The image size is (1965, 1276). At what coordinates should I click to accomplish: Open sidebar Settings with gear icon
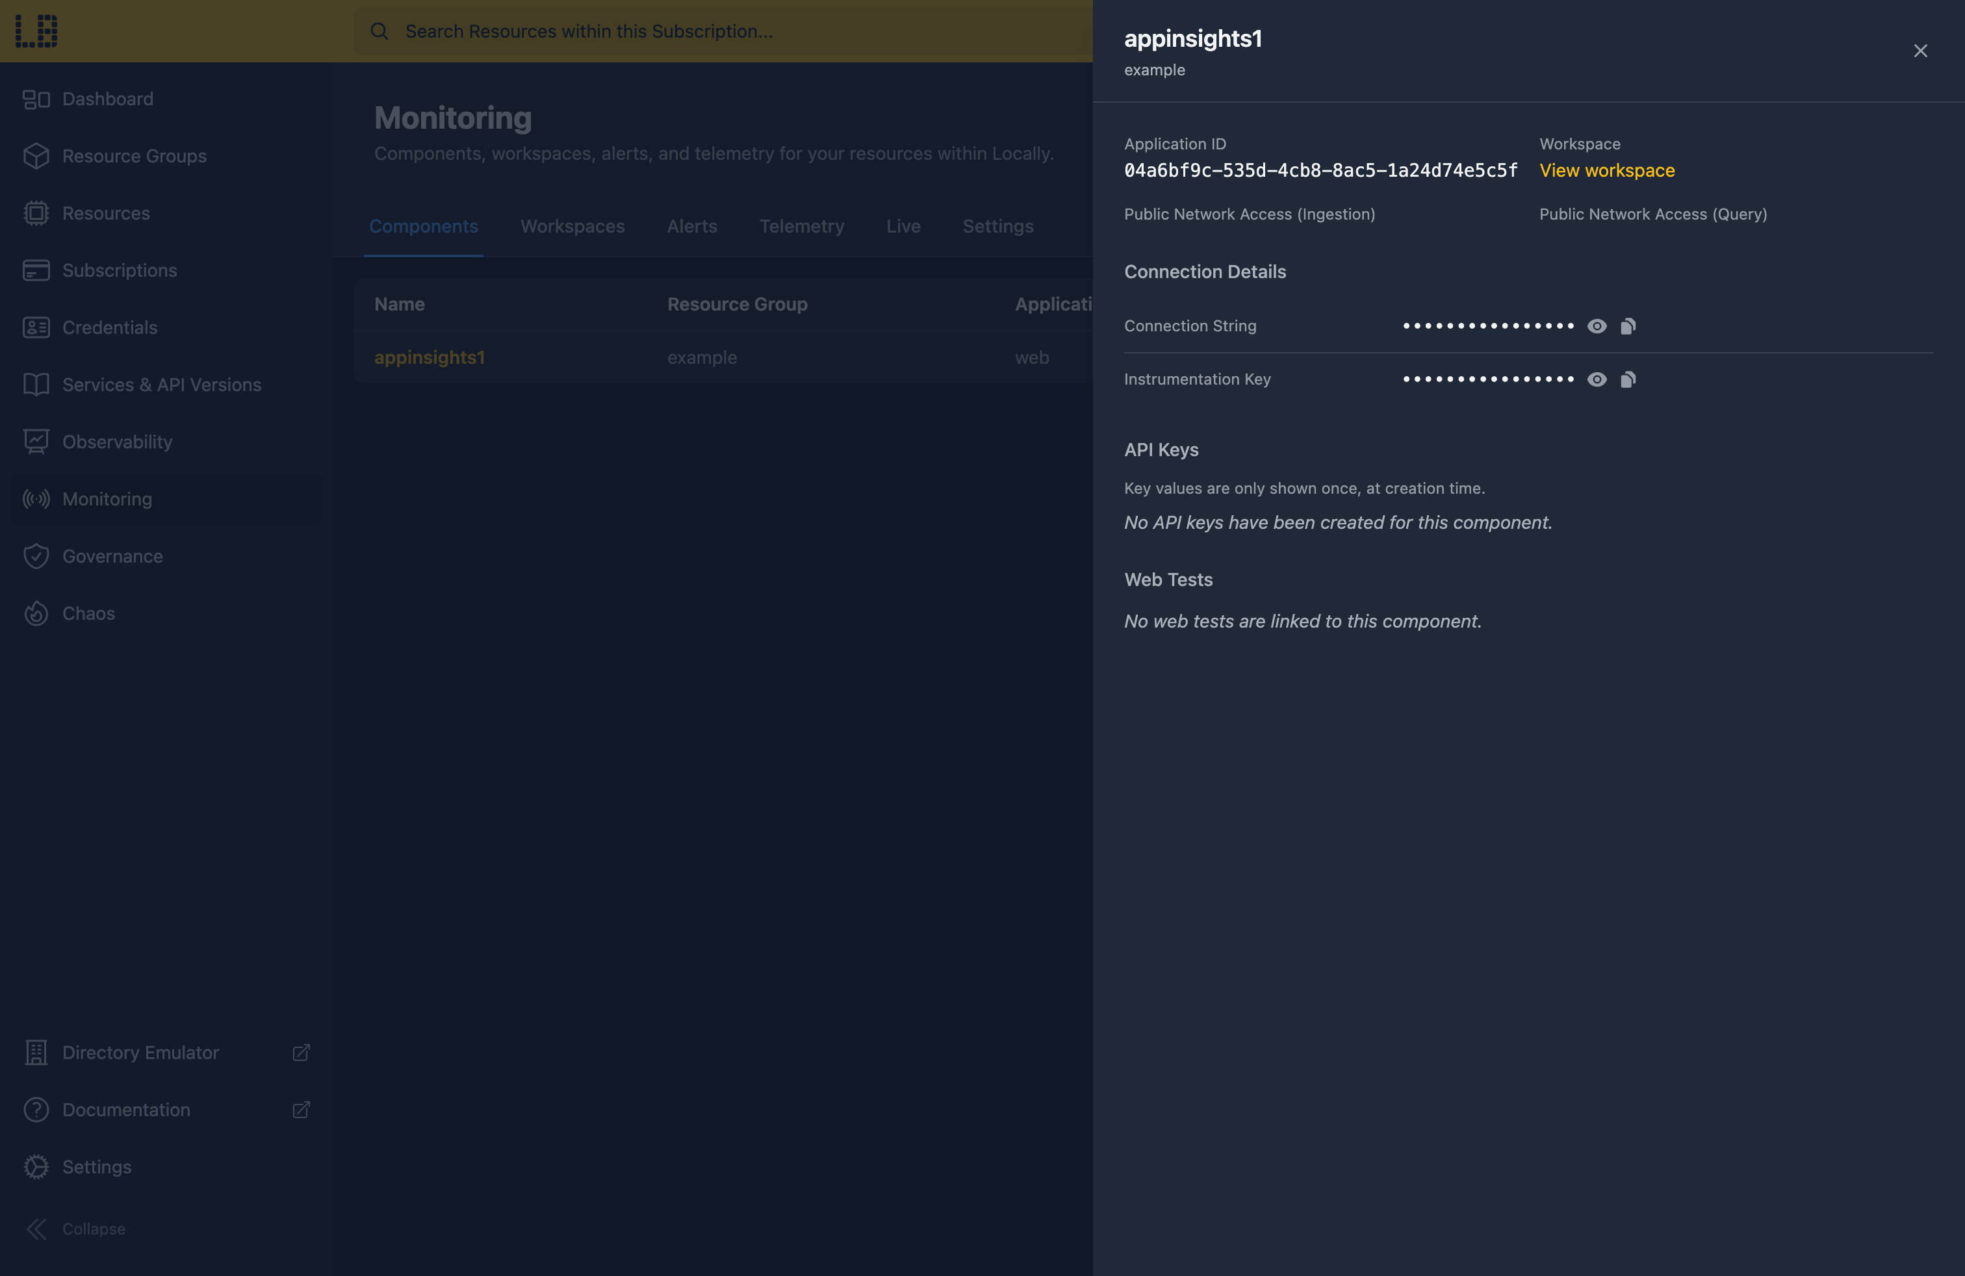pos(166,1167)
